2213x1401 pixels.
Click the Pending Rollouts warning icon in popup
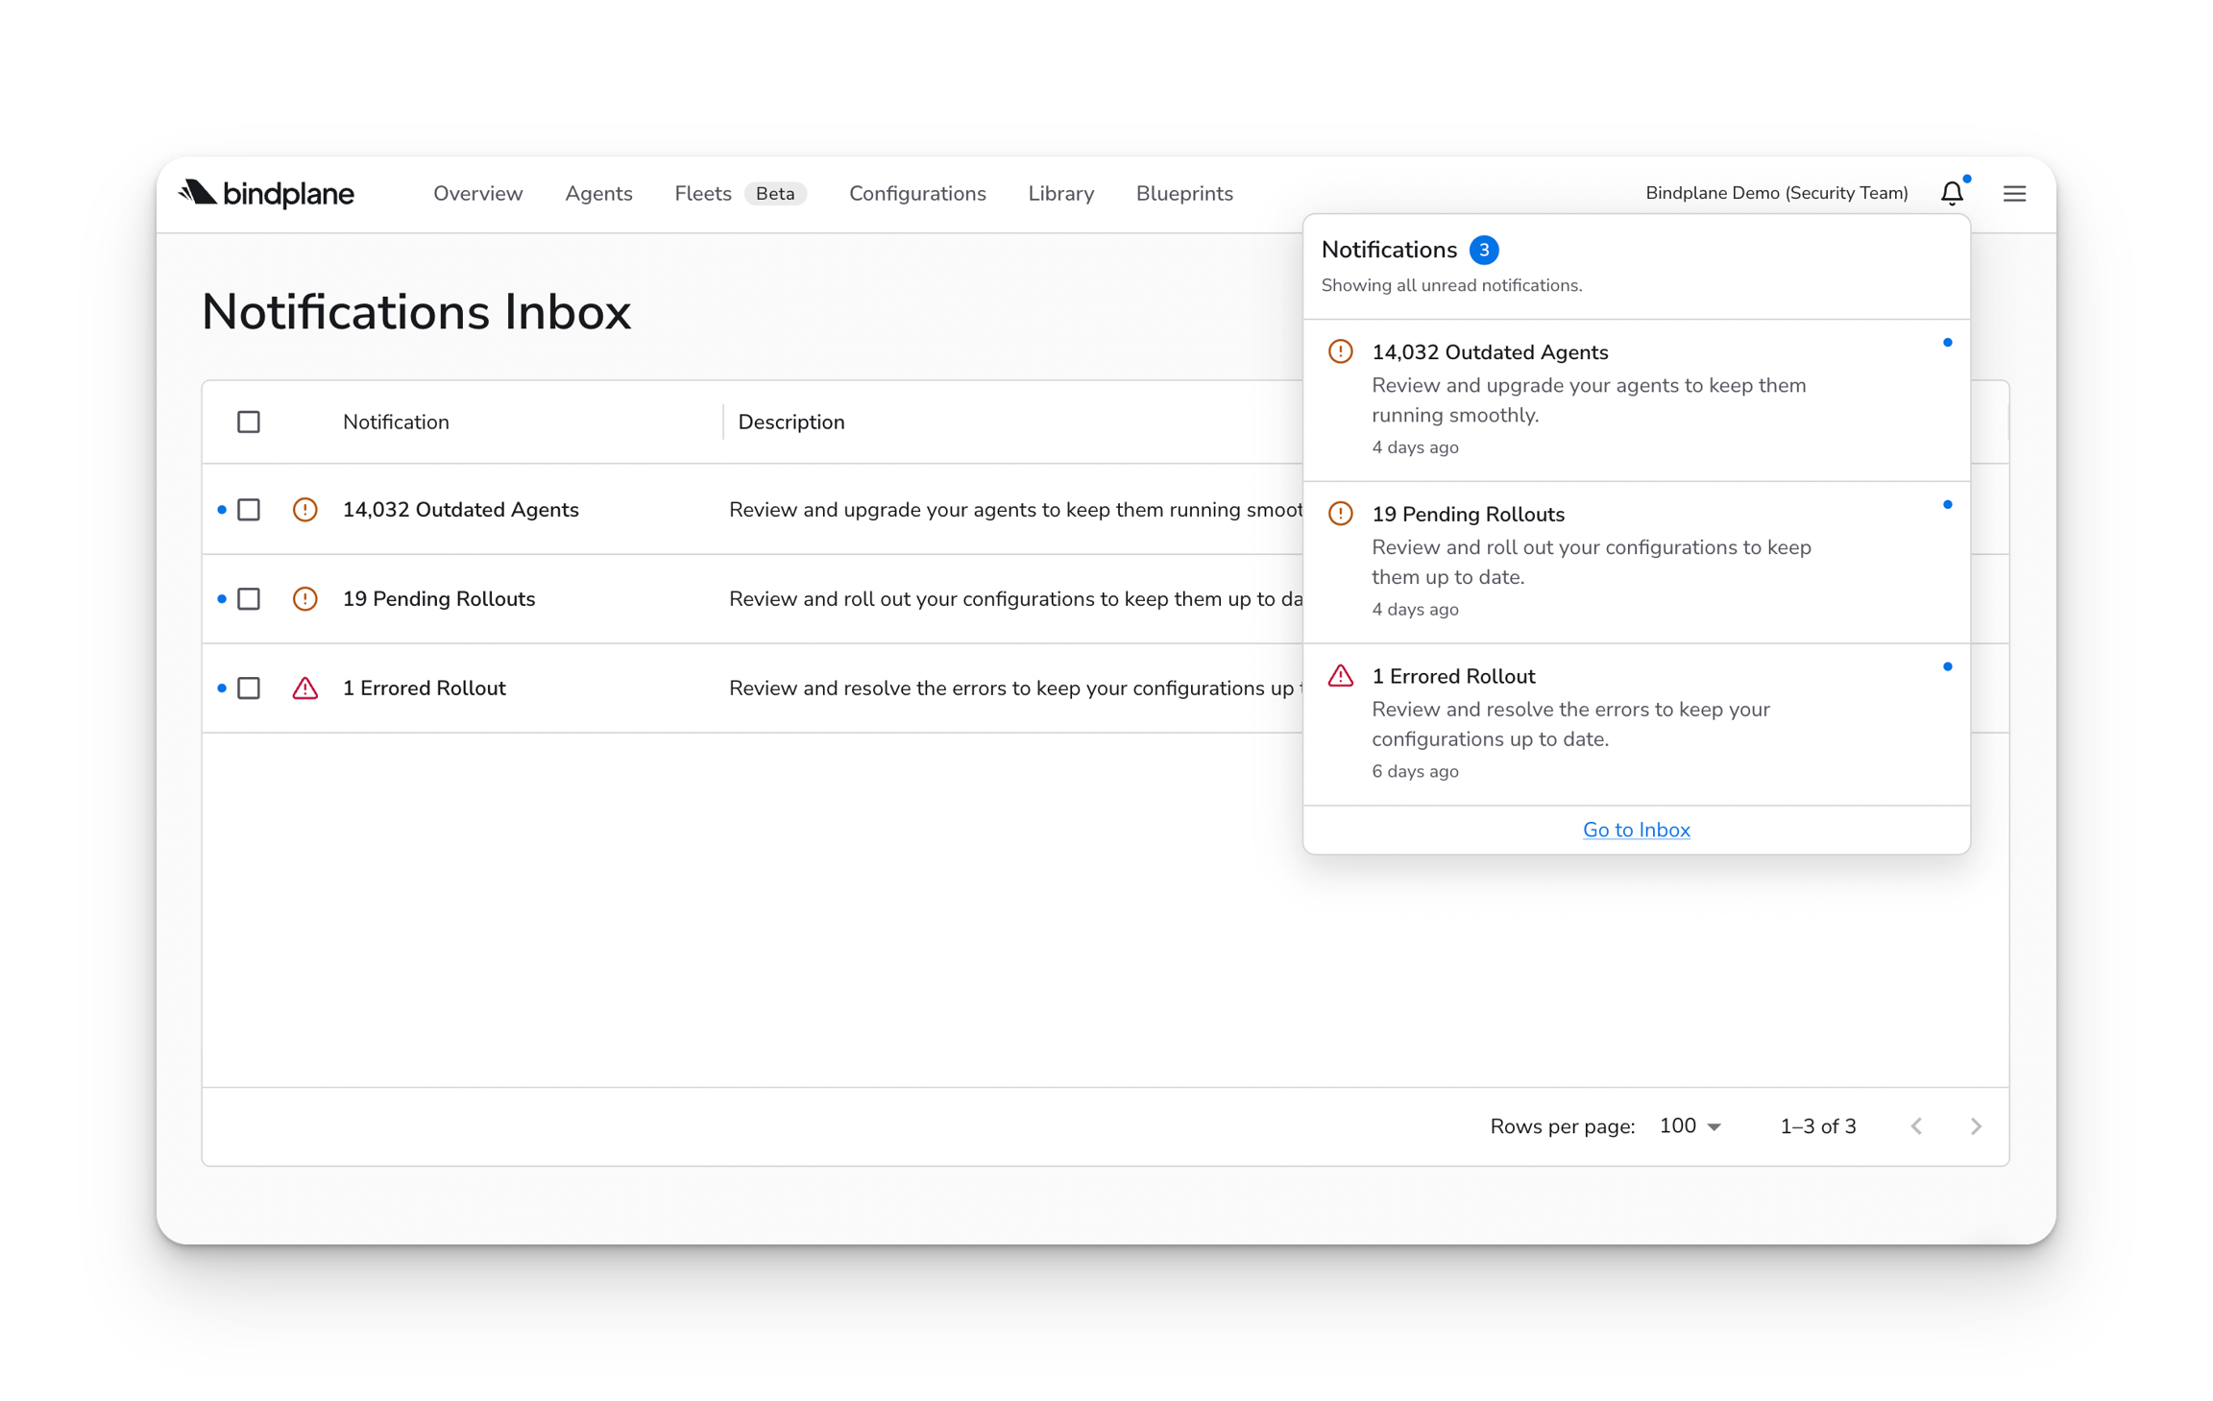tap(1340, 514)
